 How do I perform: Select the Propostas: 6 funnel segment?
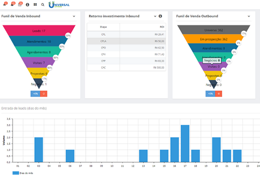pyautogui.click(x=39, y=73)
